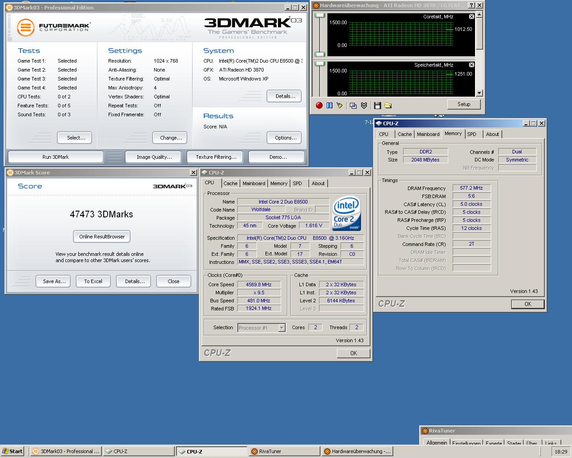Click the overlapping windows icon in hardware monitor

pos(353,106)
